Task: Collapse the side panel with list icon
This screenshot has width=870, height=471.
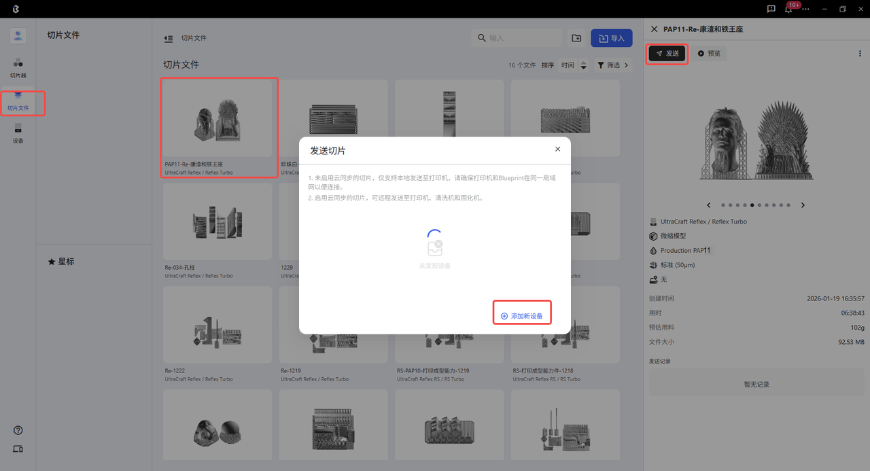Action: coord(169,39)
